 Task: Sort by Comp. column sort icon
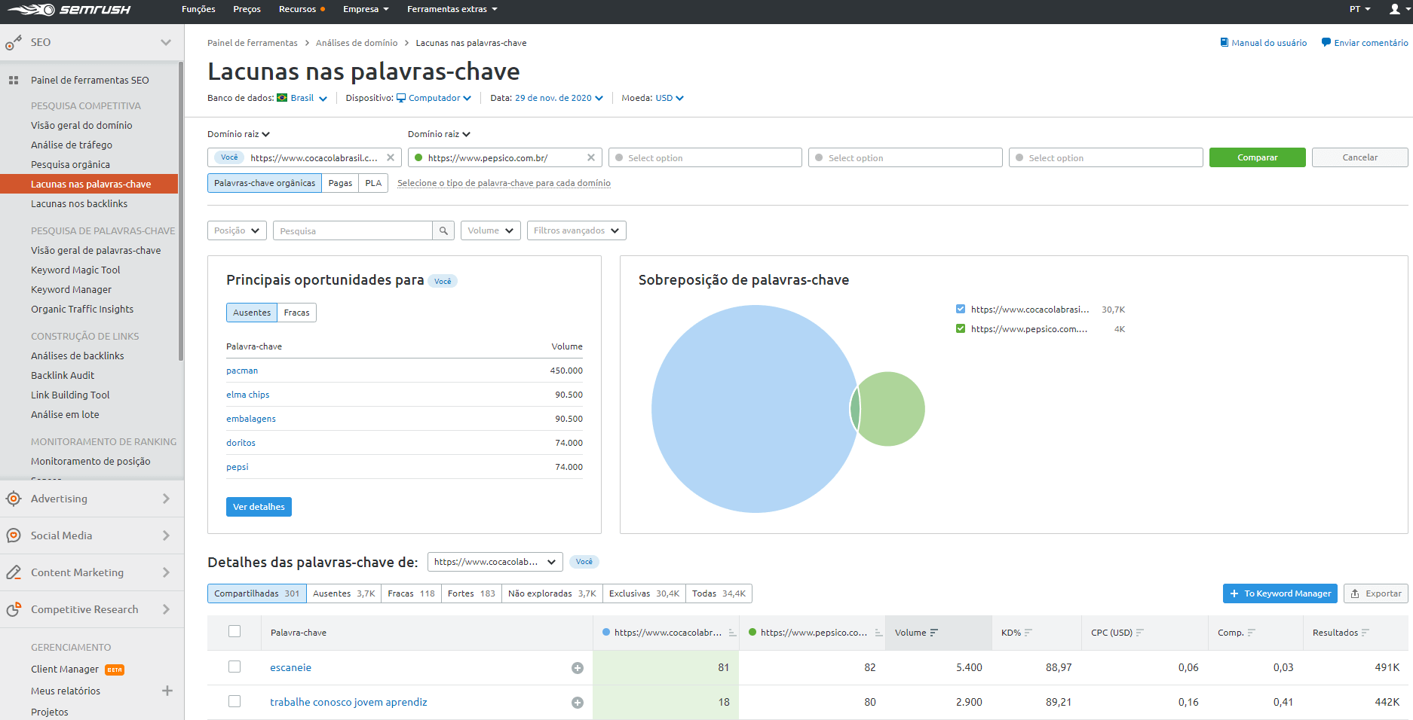pyautogui.click(x=1252, y=633)
